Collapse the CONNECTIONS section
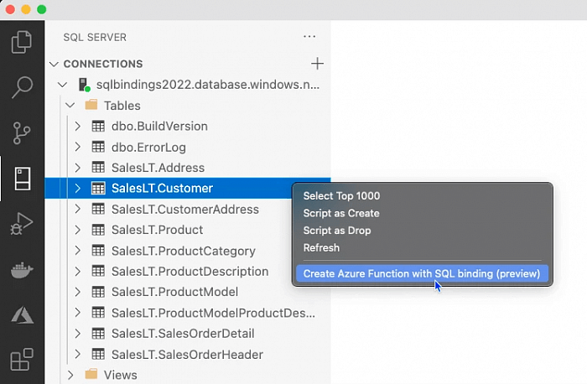The image size is (587, 384). pyautogui.click(x=55, y=64)
